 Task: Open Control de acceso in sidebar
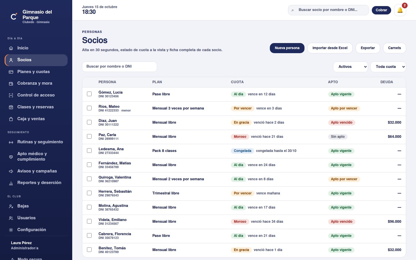(x=36, y=95)
